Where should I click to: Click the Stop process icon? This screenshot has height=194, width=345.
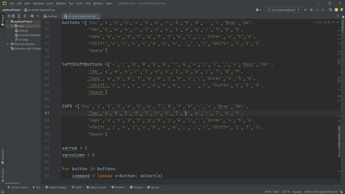(323, 10)
